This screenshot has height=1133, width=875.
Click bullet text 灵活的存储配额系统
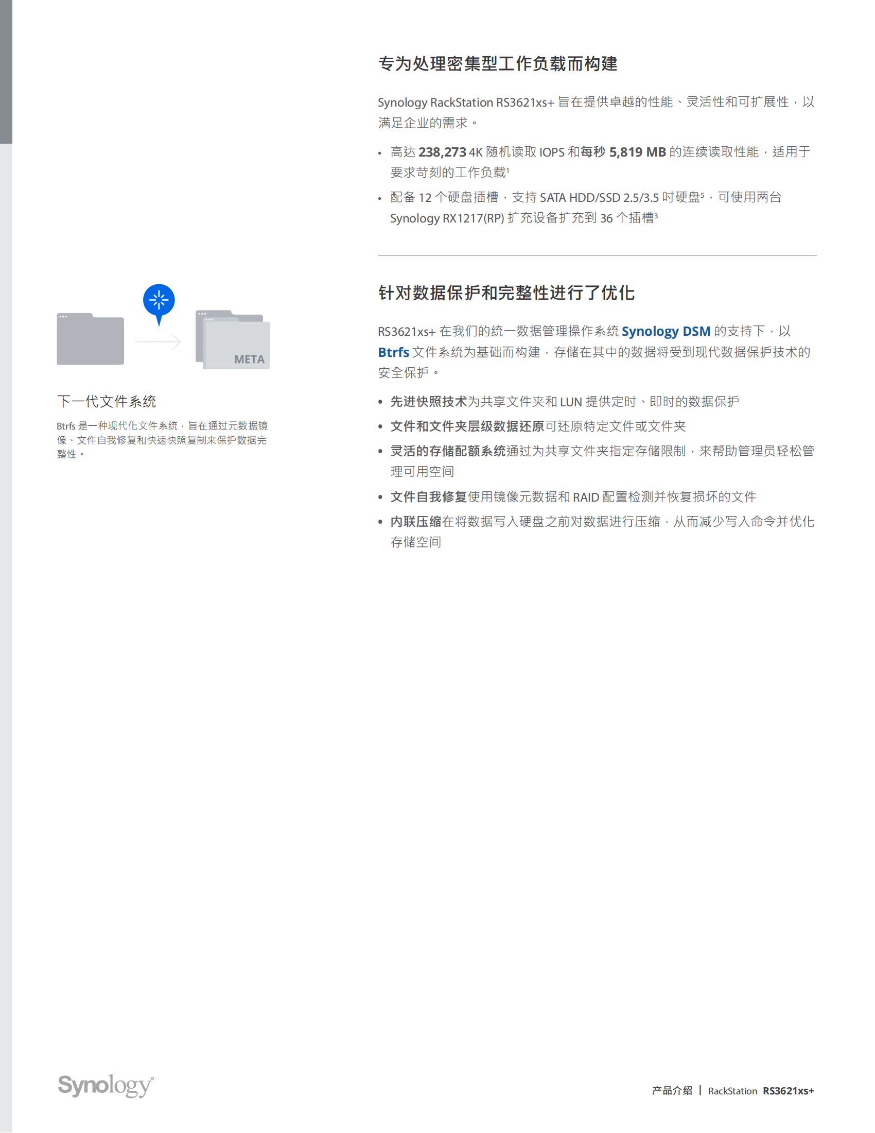point(448,451)
